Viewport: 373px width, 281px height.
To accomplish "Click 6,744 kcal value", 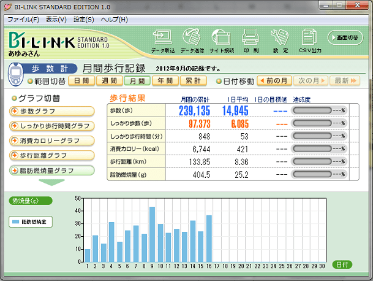I will 202,150.
